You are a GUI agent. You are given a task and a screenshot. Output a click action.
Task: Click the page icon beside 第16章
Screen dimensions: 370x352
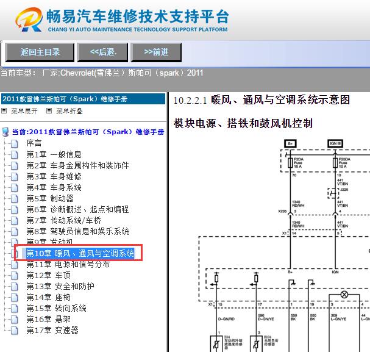click(x=15, y=320)
